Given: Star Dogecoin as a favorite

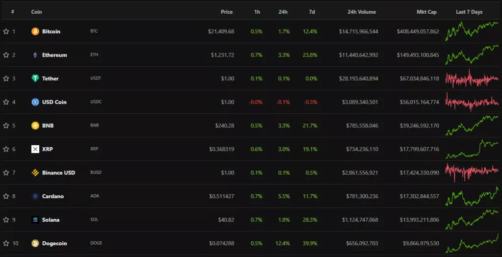Looking at the screenshot, I should pos(6,243).
